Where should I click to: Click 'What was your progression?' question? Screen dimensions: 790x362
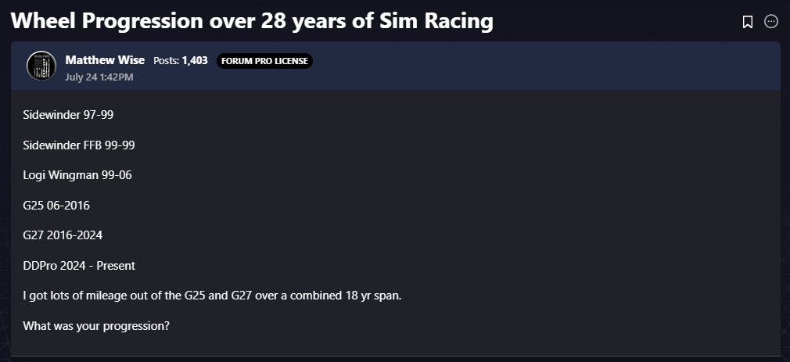coord(96,326)
